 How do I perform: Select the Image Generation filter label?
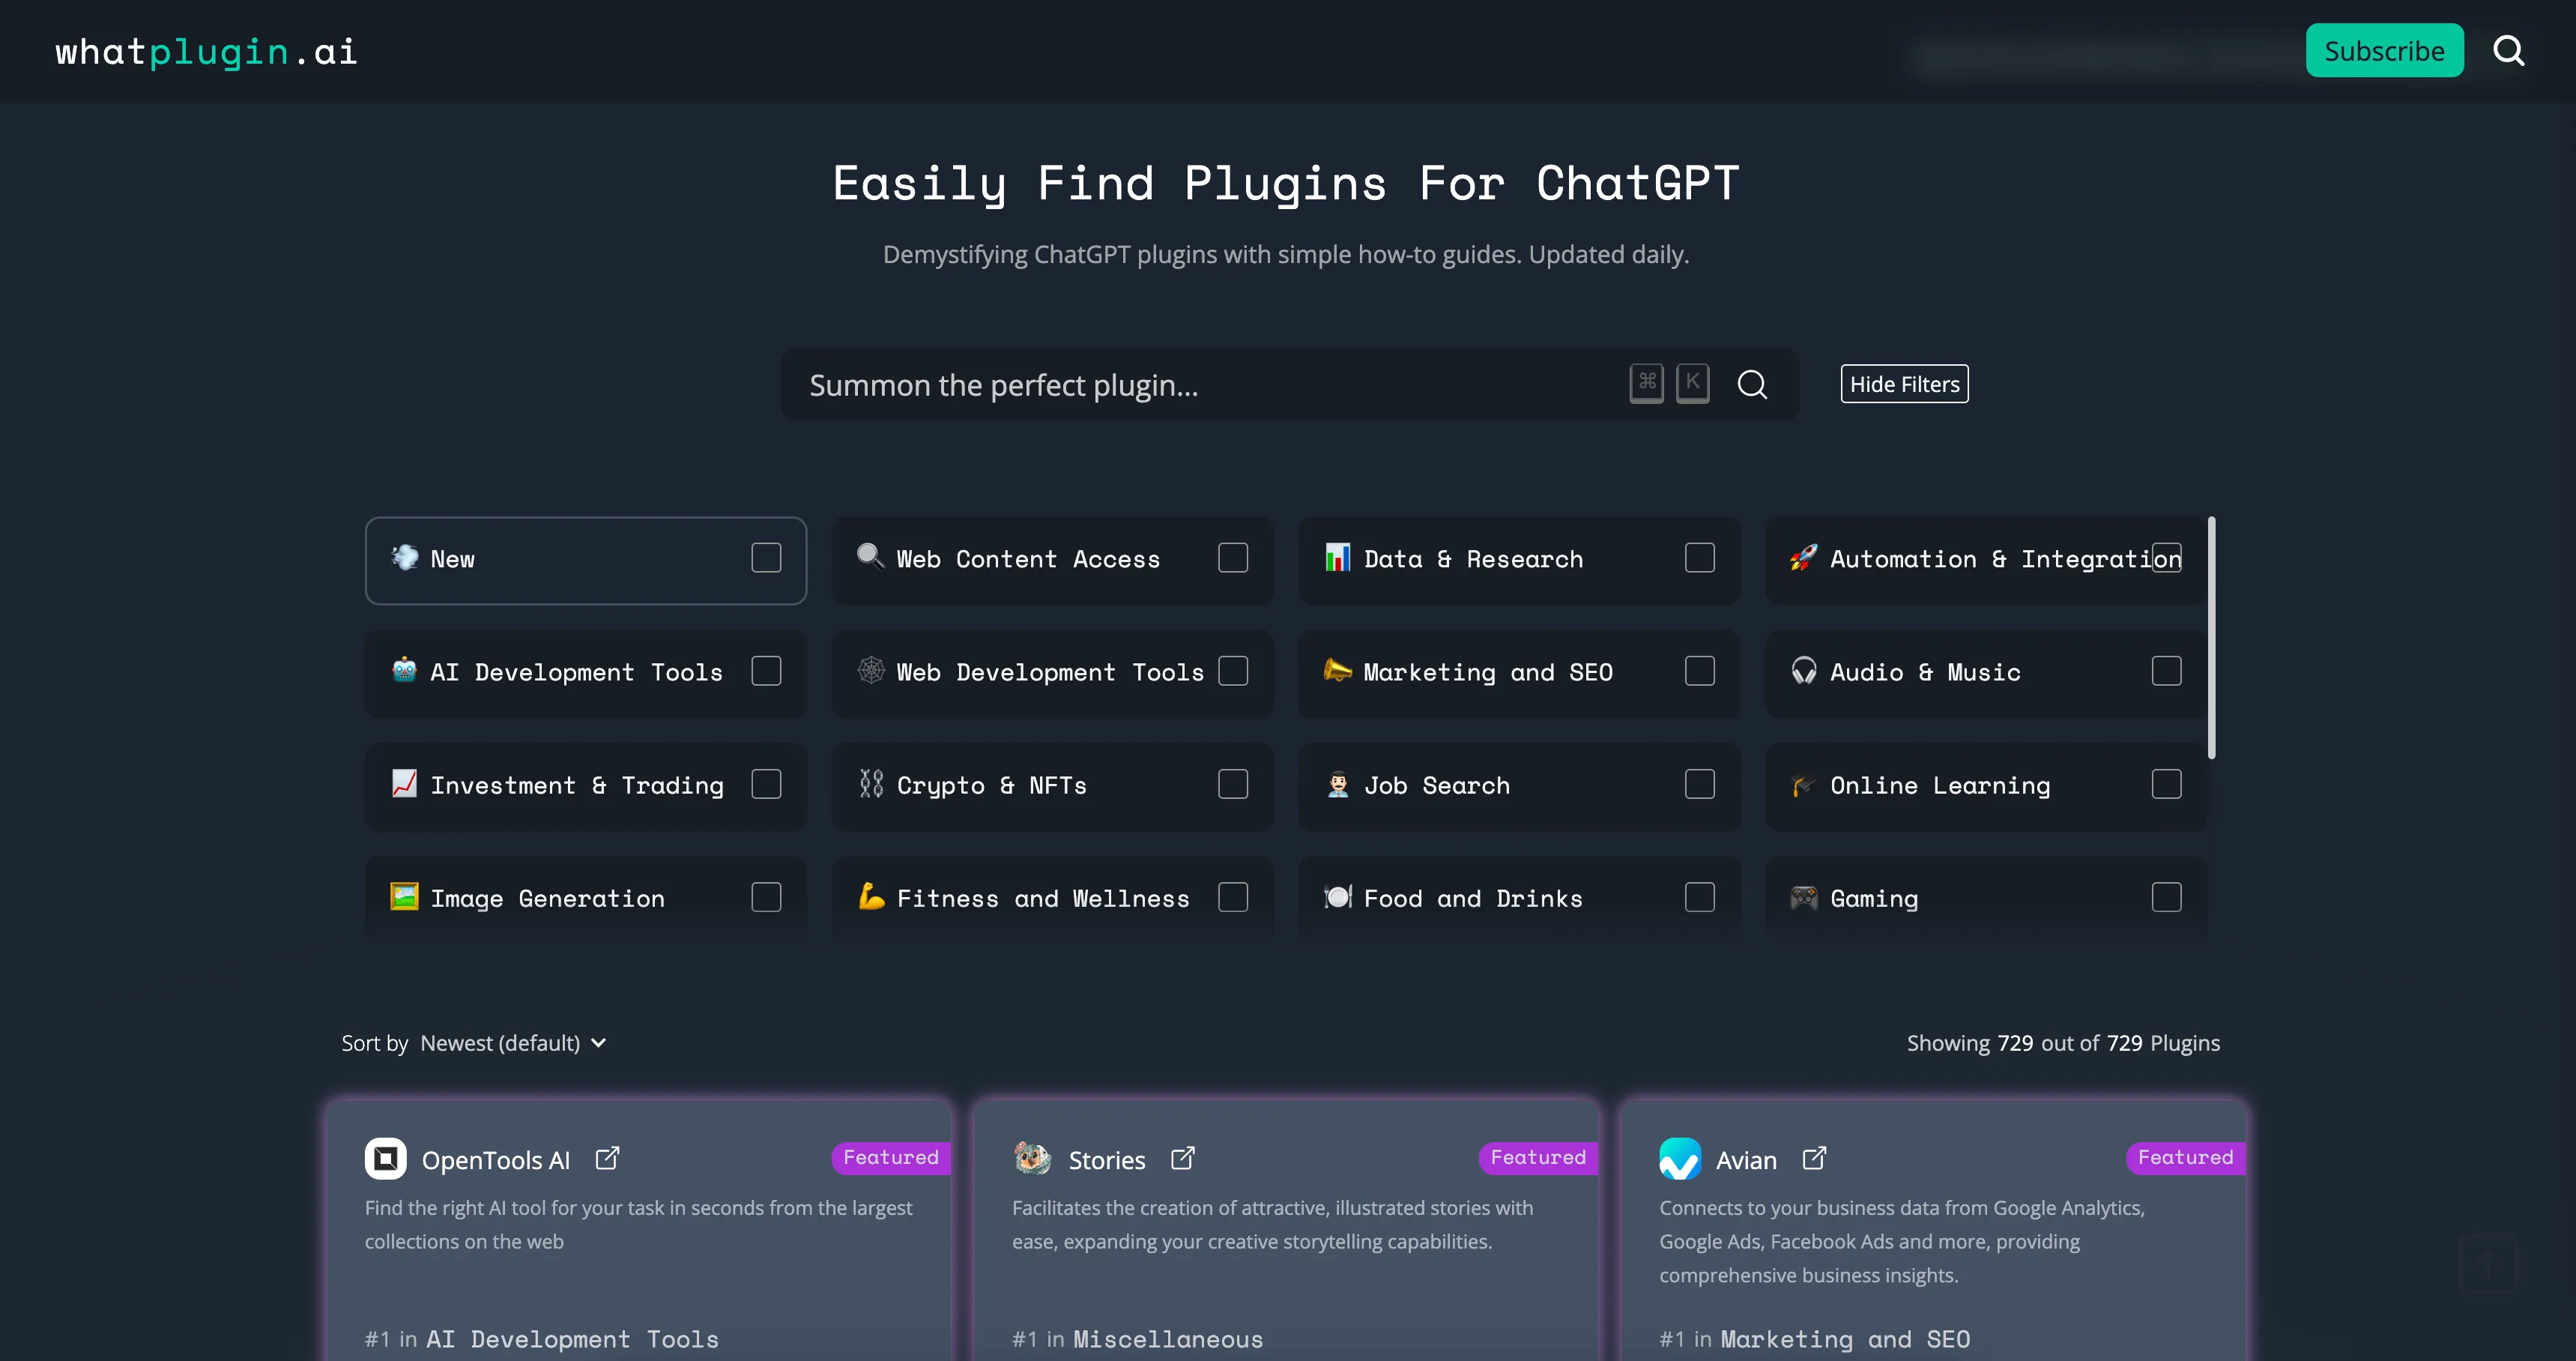548,899
